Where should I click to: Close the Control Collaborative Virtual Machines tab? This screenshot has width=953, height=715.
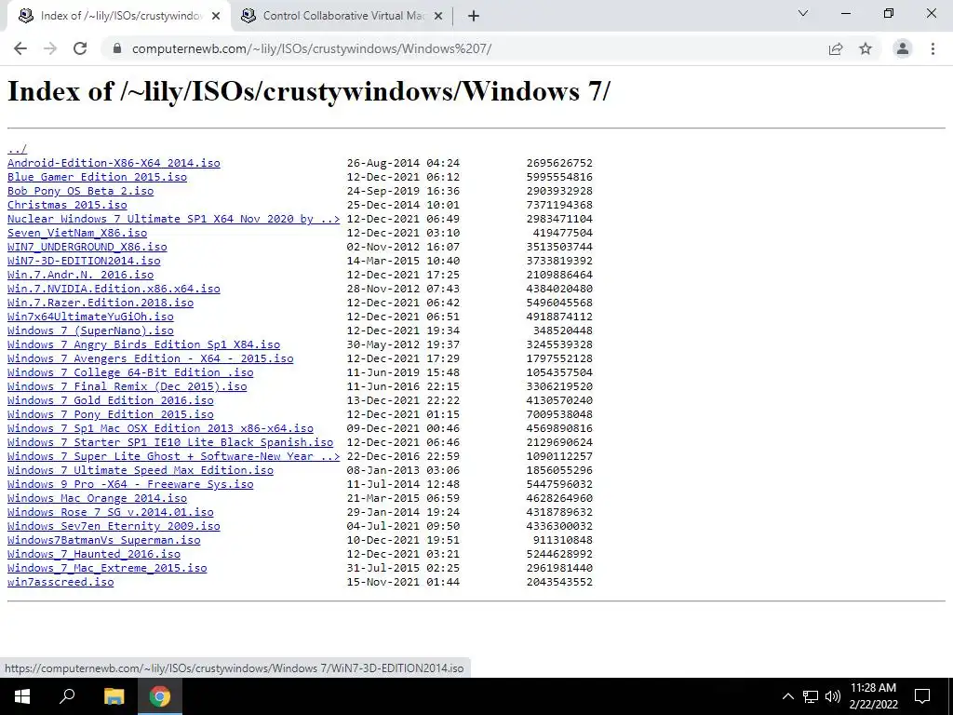pos(438,17)
